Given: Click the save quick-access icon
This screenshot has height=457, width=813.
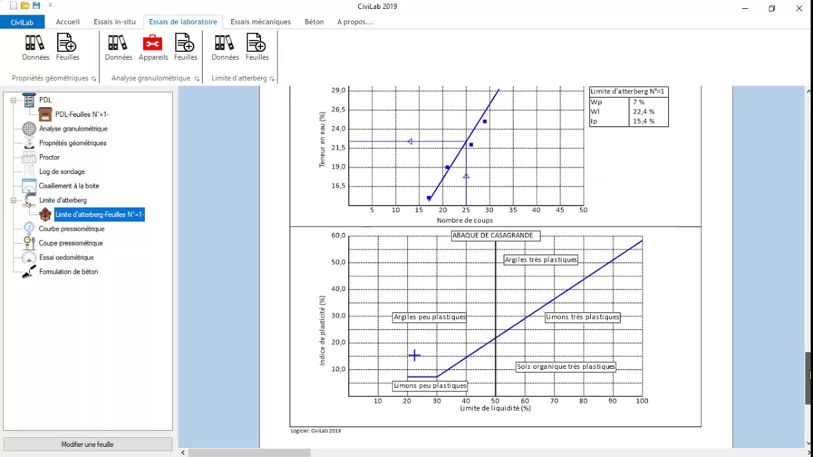Looking at the screenshot, I should tap(36, 6).
